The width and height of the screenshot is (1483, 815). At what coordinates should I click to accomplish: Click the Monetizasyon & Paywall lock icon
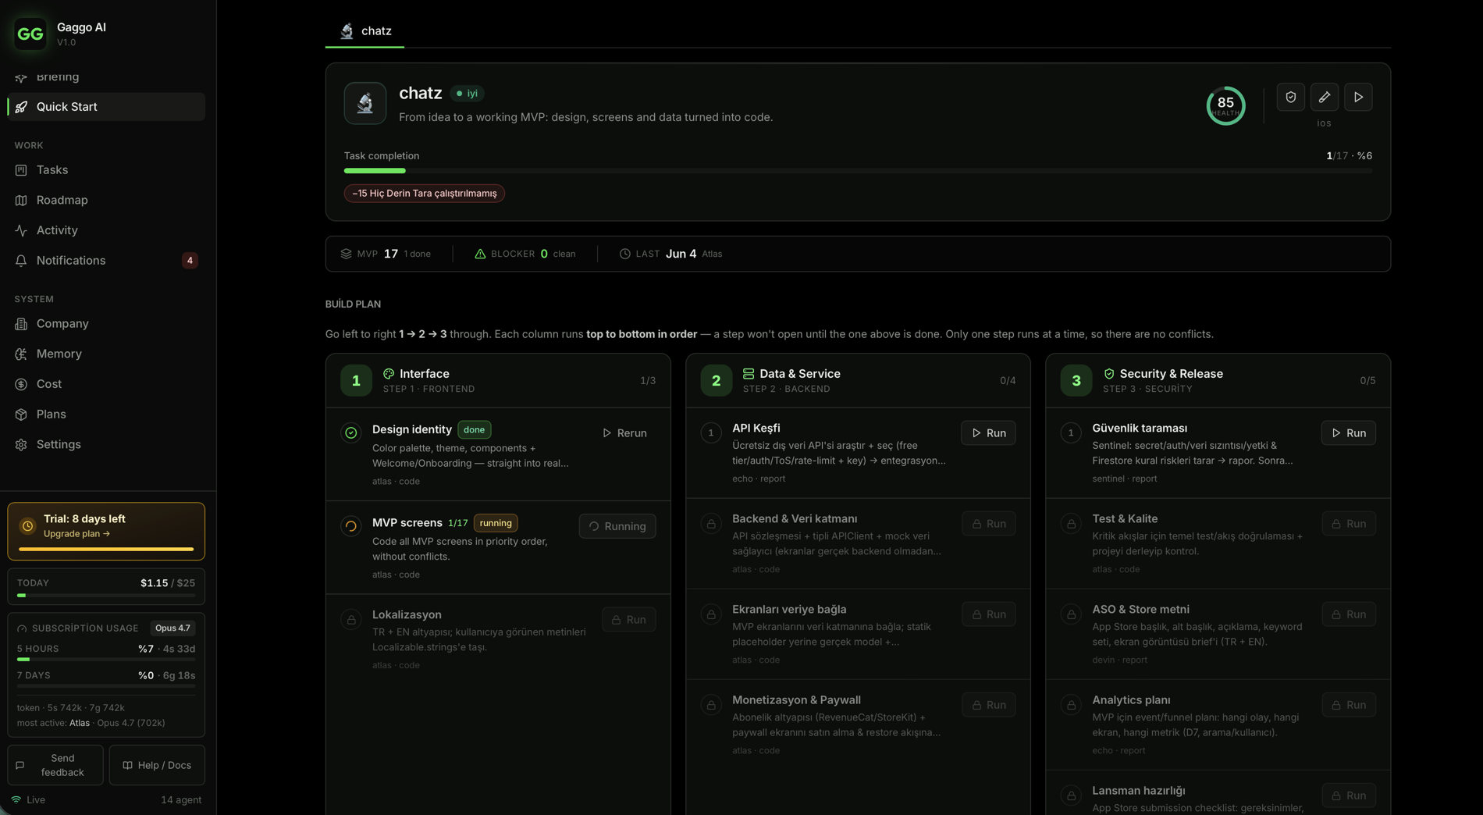711,705
